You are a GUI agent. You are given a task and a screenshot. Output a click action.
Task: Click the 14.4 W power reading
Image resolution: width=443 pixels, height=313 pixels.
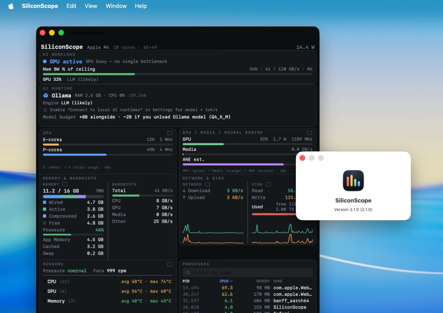[305, 47]
